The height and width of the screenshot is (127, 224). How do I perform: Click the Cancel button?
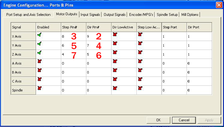(x=184, y=120)
